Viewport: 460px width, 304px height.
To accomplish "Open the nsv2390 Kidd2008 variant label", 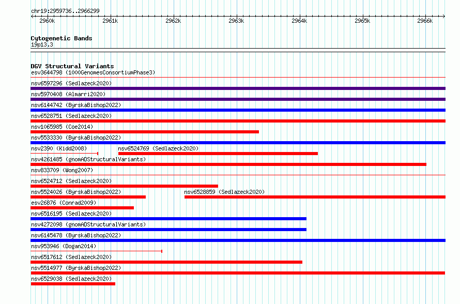I will (59, 148).
